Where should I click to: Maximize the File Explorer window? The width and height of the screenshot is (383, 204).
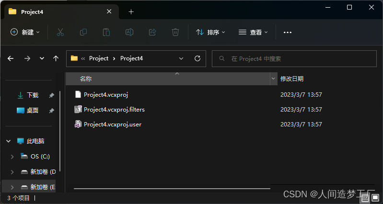[x=349, y=7]
